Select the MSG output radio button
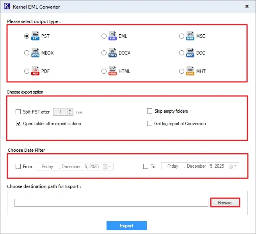The width and height of the screenshot is (256, 234). point(181,36)
